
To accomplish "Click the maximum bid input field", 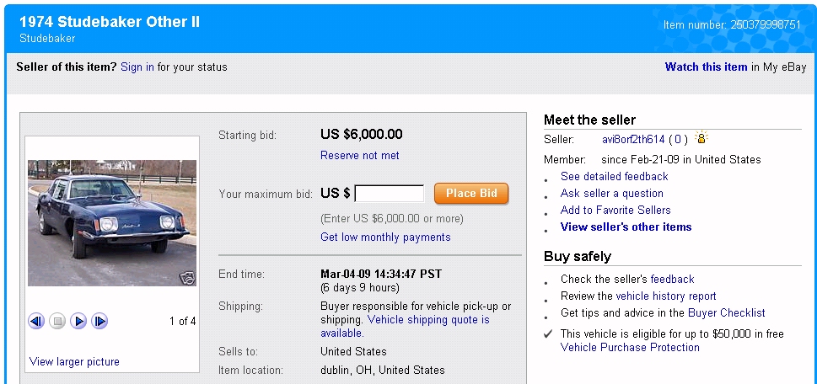I will 390,194.
